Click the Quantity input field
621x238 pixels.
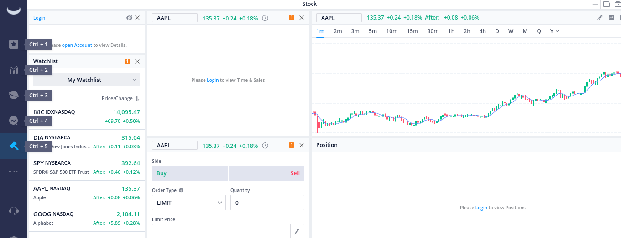point(267,203)
